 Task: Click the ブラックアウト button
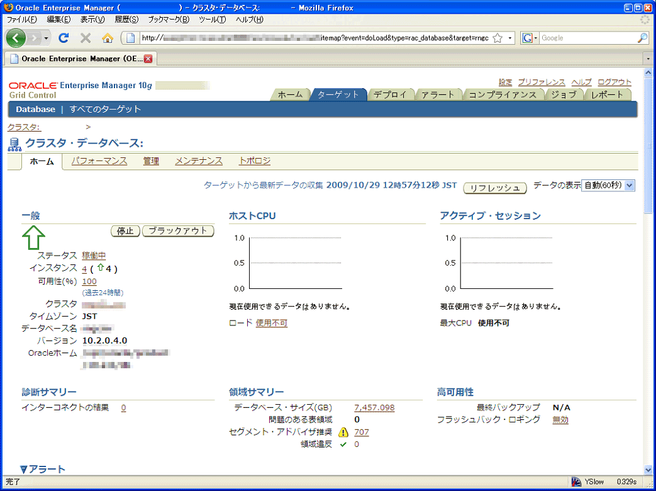coord(178,231)
